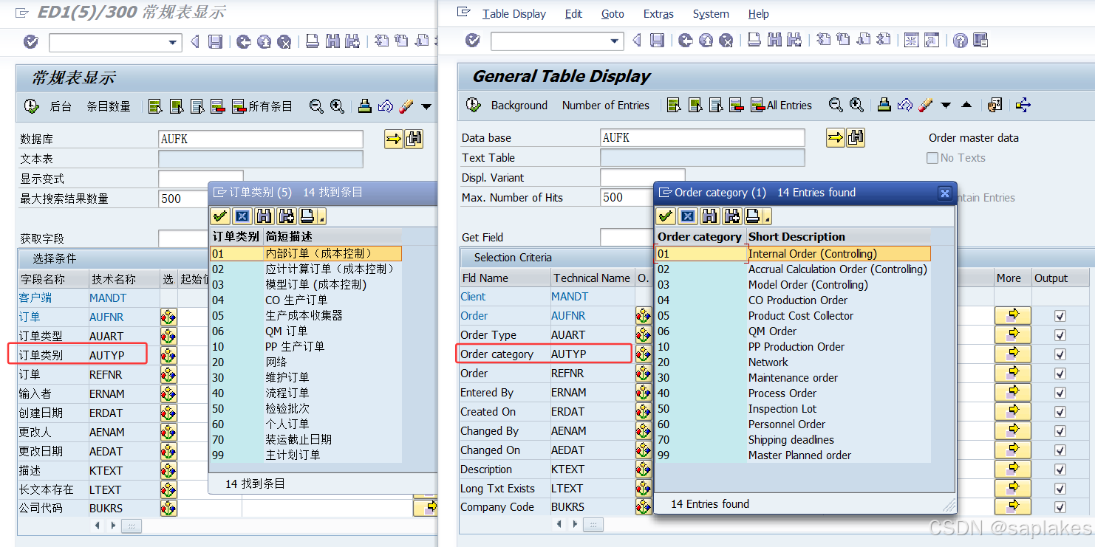Click the English Data base AUFK input field

tap(702, 137)
